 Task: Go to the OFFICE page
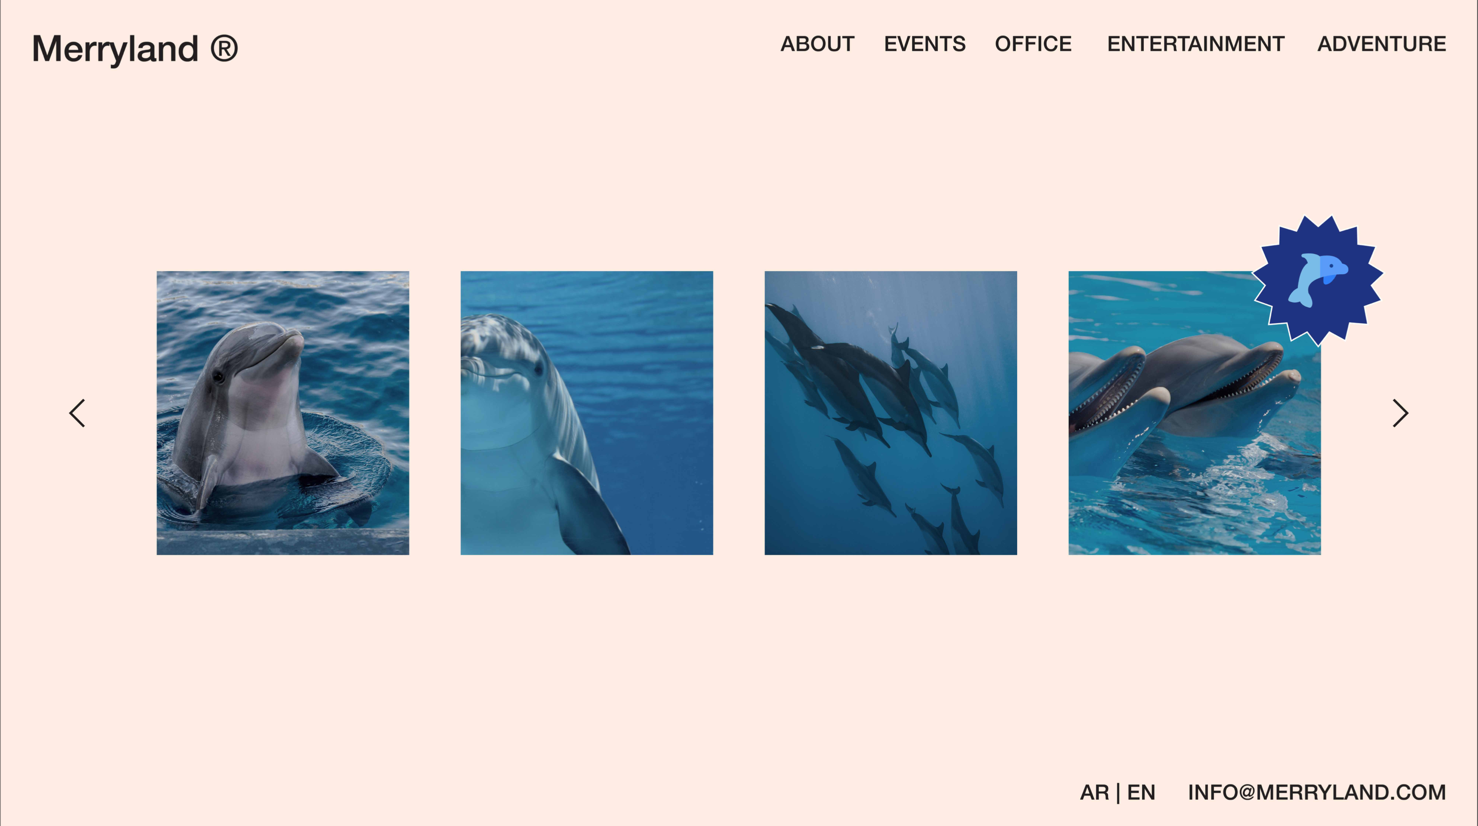coord(1033,44)
